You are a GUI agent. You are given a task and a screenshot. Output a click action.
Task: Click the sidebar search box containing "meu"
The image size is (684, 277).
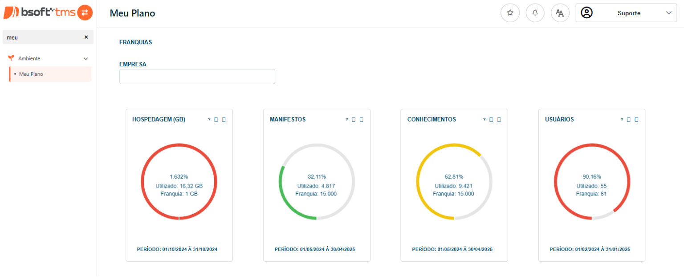[x=42, y=37]
